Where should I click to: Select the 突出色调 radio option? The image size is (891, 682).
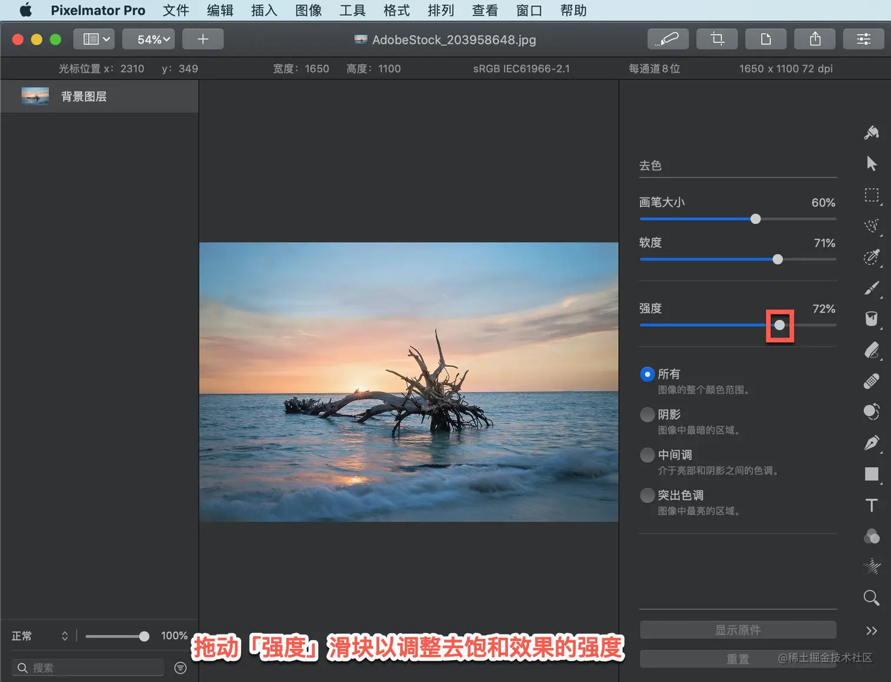tap(647, 495)
